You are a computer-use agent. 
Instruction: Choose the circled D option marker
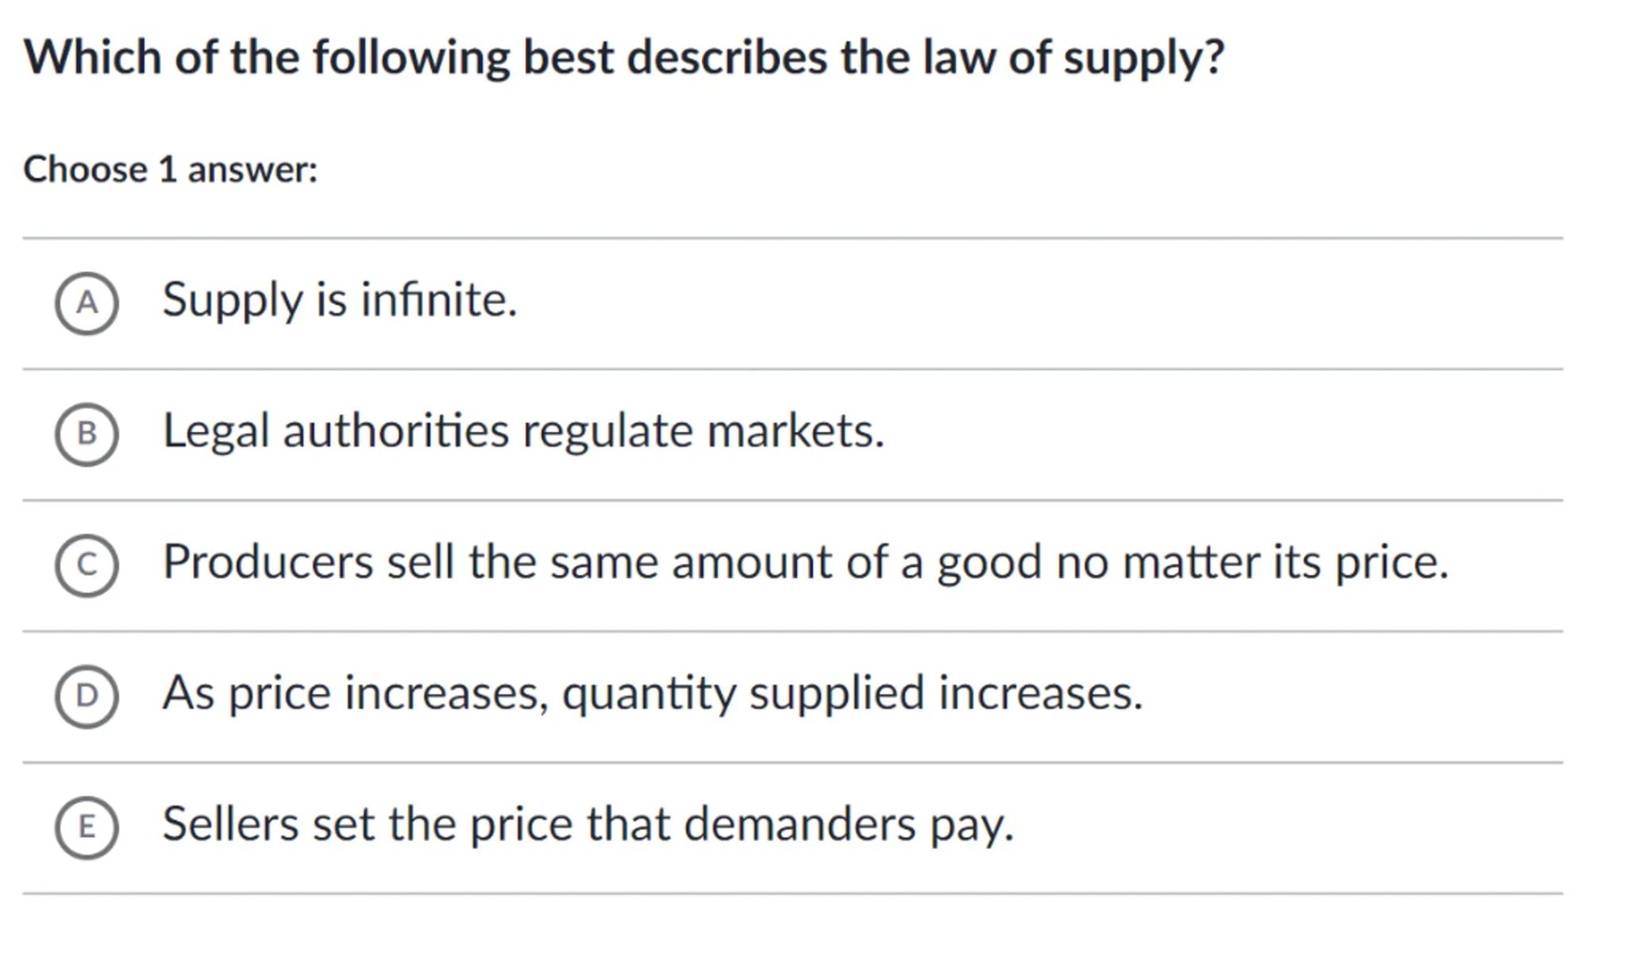click(87, 696)
